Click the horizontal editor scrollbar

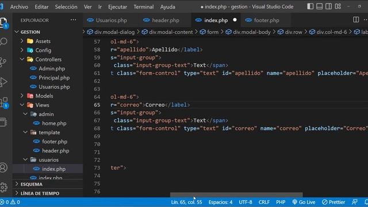236,194
